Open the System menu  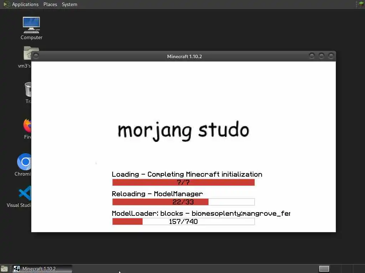coord(70,4)
